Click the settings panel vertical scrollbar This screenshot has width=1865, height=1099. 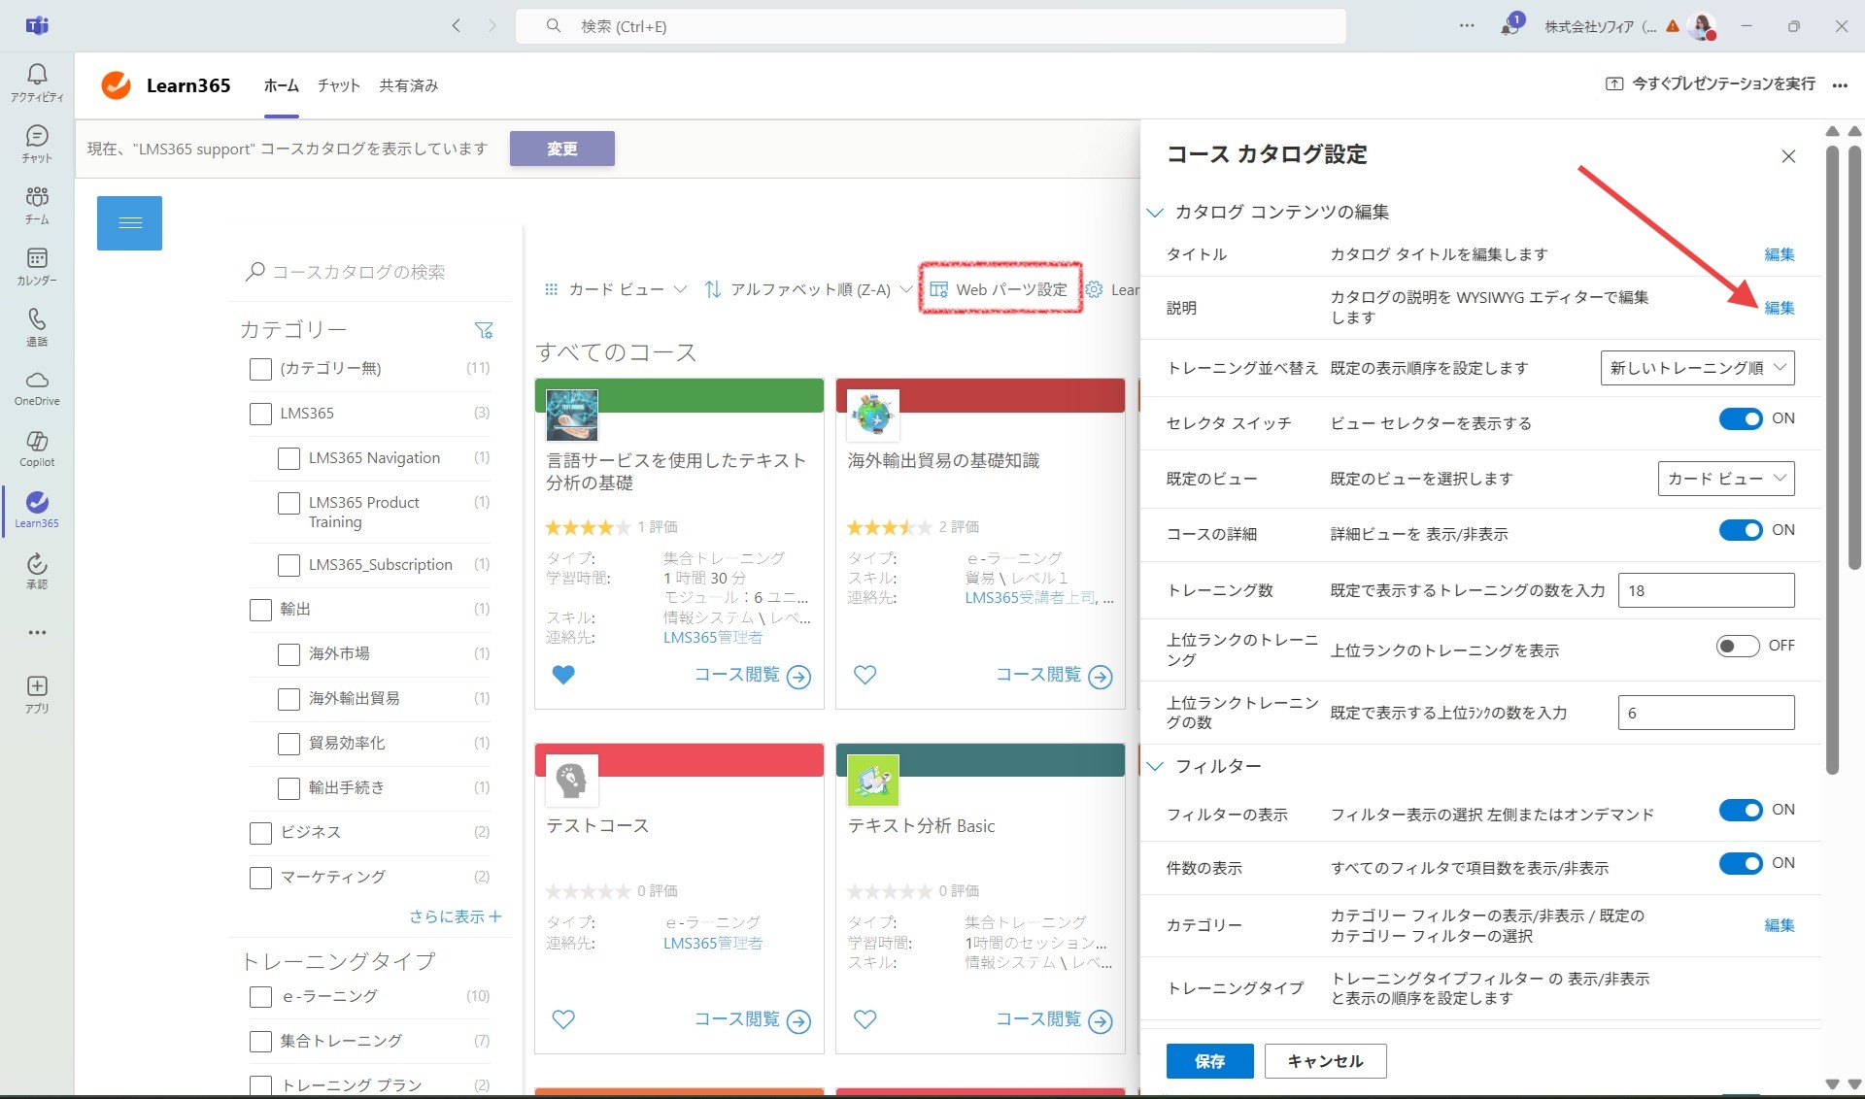point(1832,459)
